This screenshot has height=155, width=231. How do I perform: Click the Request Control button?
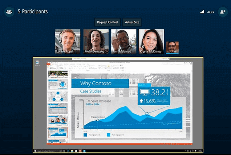click(107, 22)
